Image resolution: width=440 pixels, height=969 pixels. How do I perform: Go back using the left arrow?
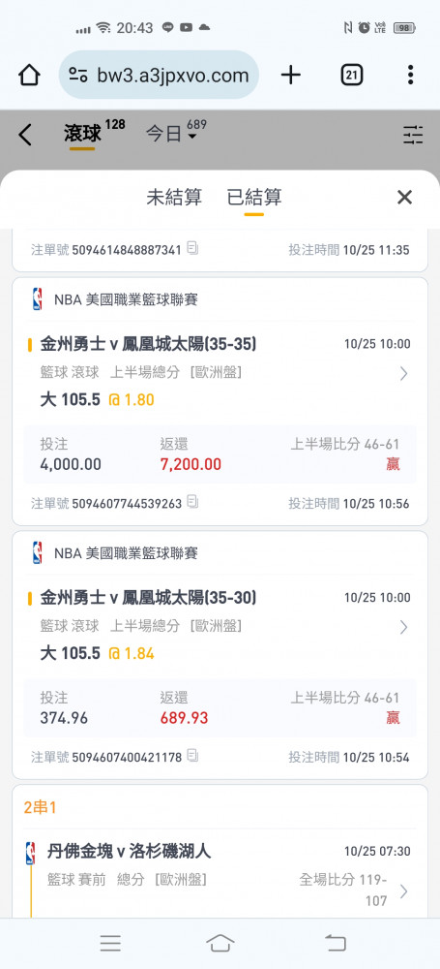[x=25, y=134]
